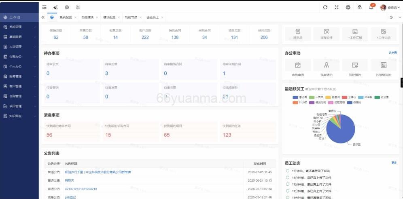Close the 功能节点 tab
The width and height of the screenshot is (403, 199).
click(140, 17)
